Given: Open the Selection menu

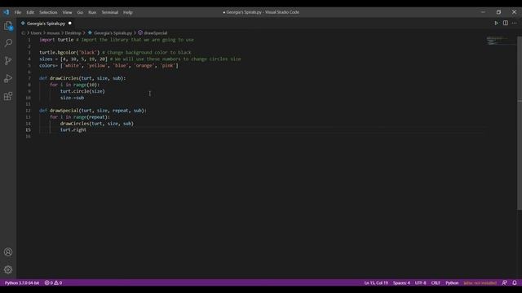Looking at the screenshot, I should 48,12.
